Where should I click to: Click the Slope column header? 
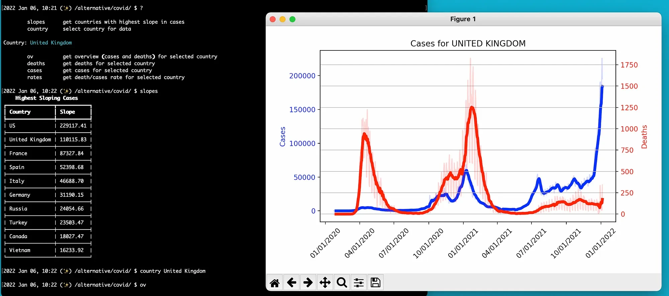(x=68, y=112)
